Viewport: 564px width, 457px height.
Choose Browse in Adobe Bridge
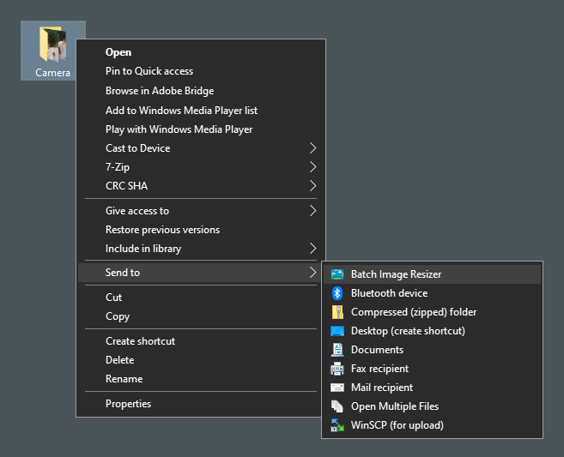201,91
